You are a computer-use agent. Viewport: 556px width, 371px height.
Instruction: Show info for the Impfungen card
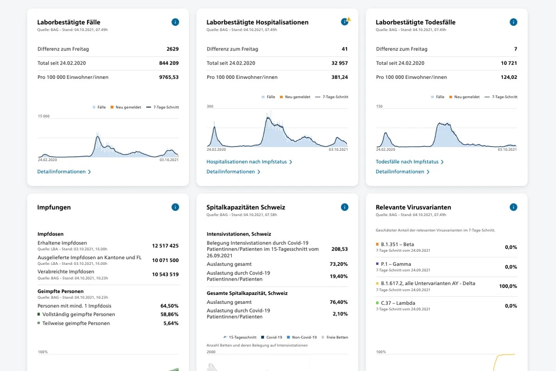(175, 207)
